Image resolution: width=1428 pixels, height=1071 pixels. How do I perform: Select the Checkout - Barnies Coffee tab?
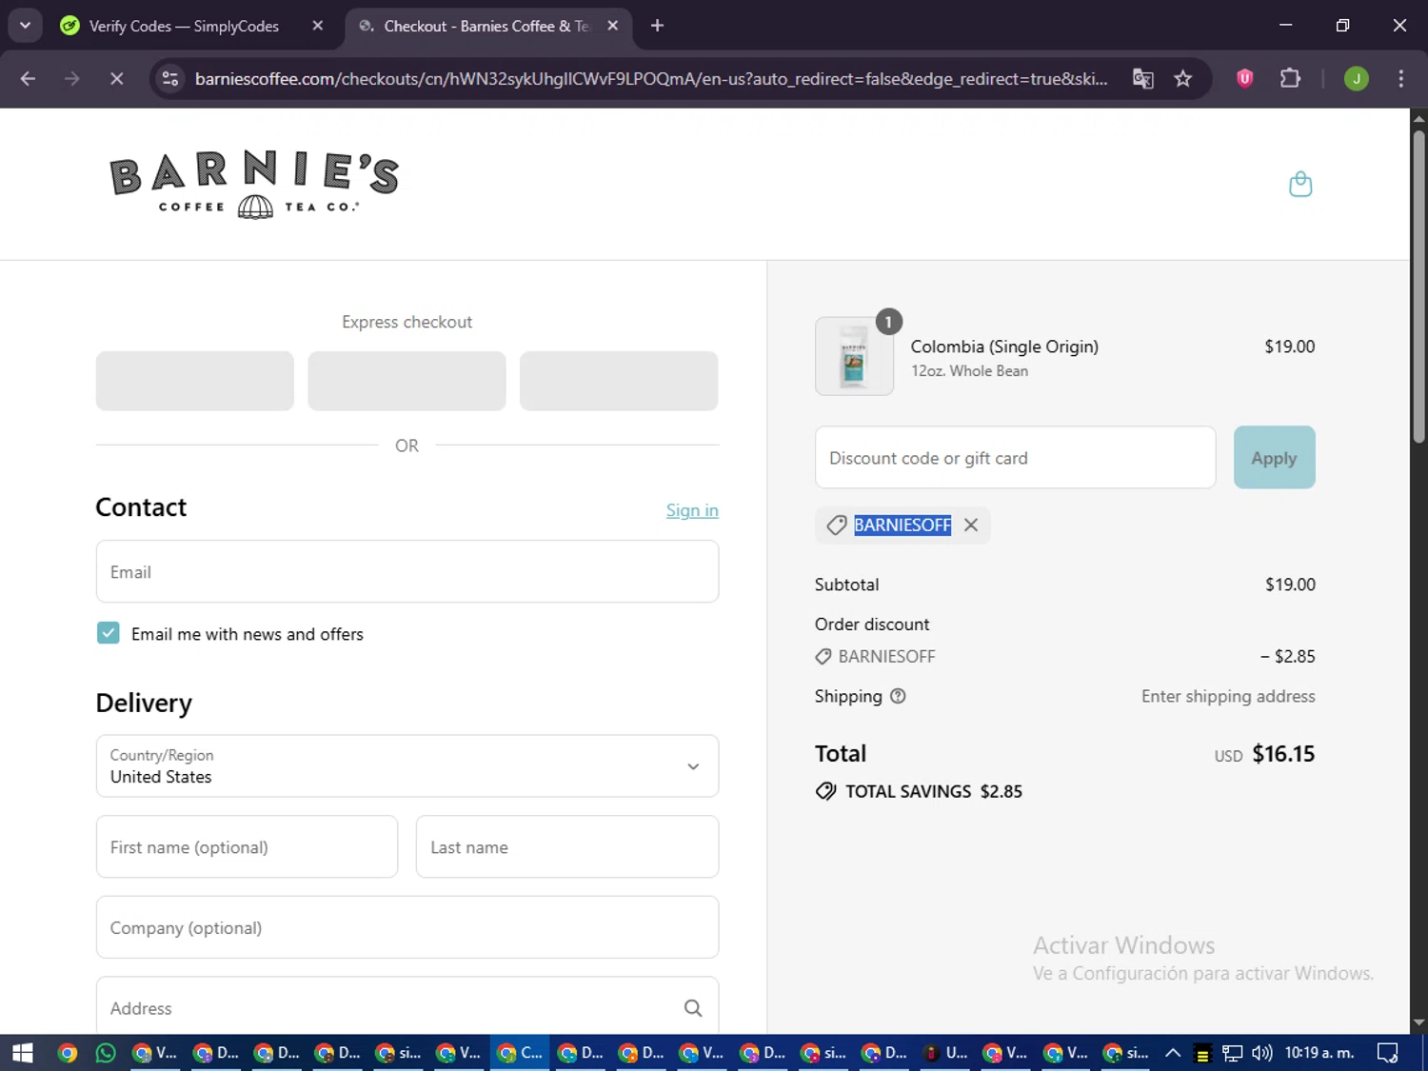487,26
